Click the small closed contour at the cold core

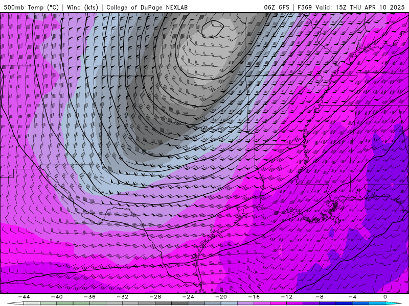213,29
